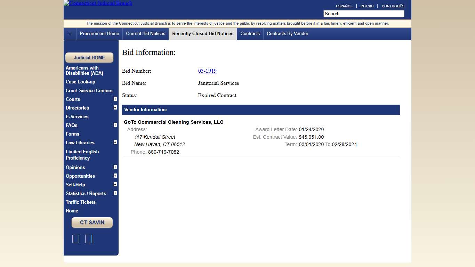
Task: Open the Case Look-up page
Action: [x=80, y=82]
